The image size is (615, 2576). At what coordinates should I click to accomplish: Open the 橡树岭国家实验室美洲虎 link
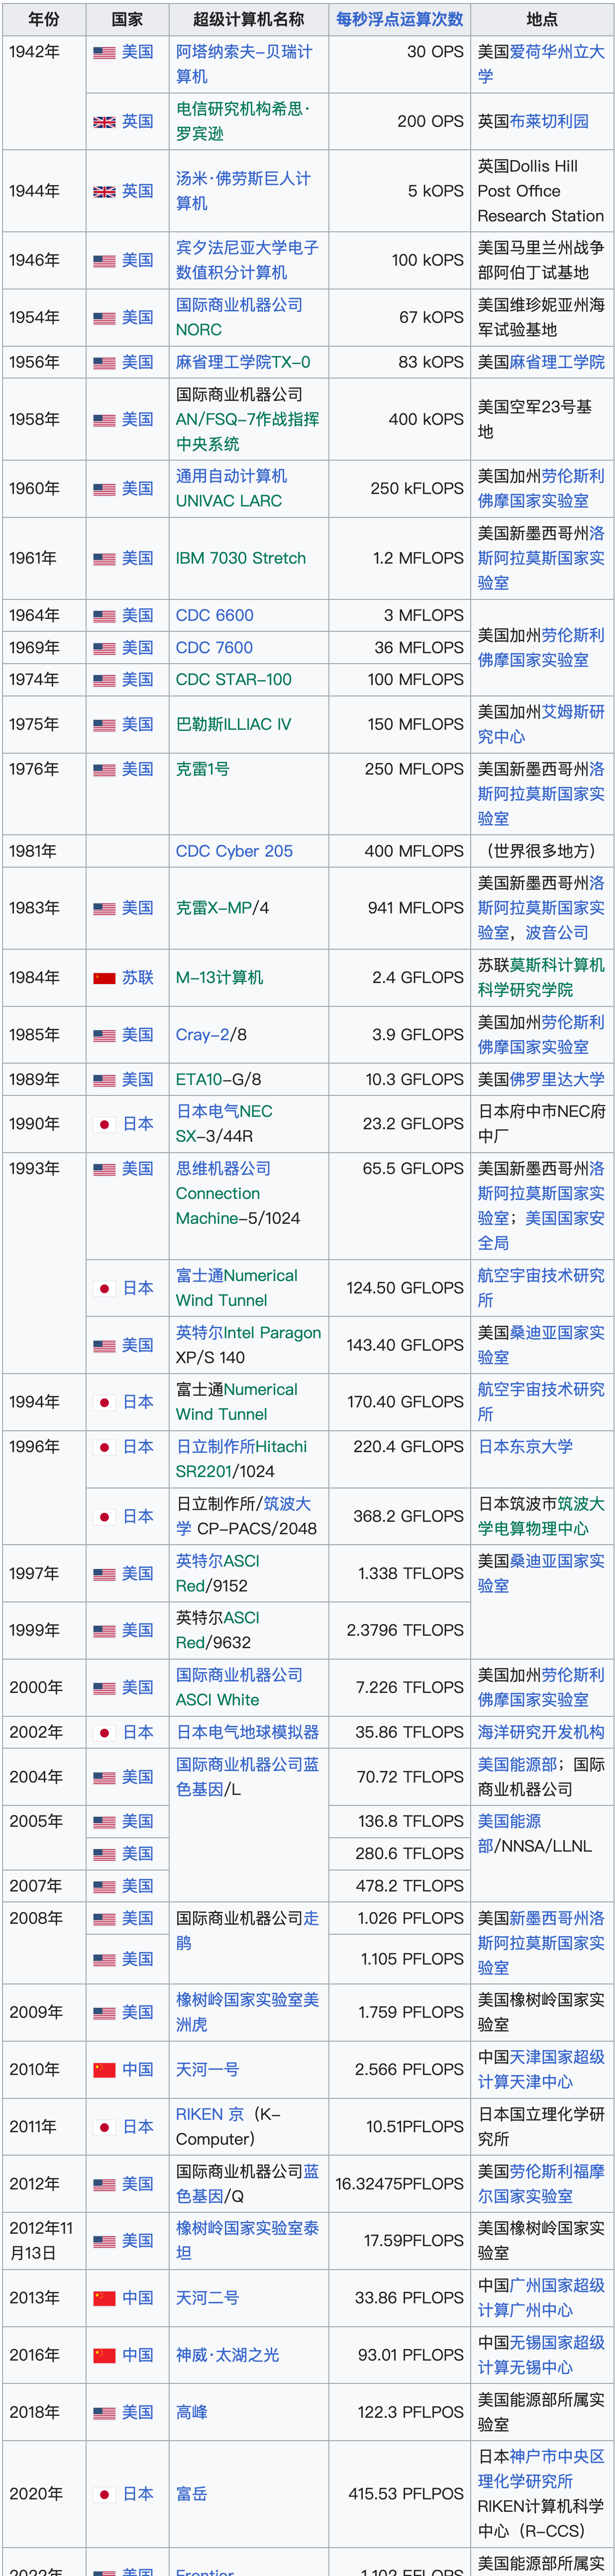tap(247, 2012)
